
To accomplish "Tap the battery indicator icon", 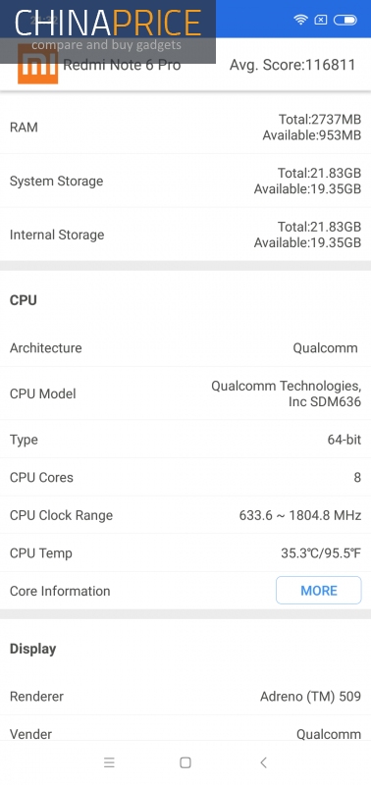I will (x=344, y=20).
